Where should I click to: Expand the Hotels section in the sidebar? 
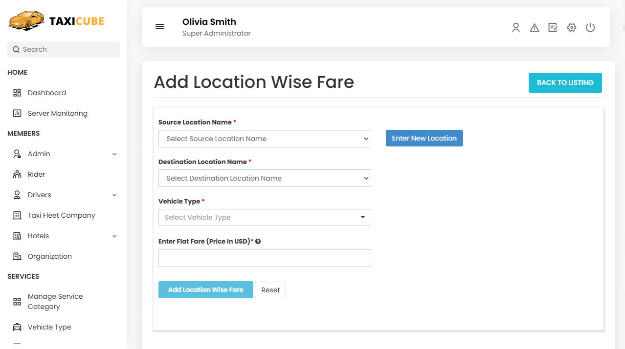[x=114, y=236]
